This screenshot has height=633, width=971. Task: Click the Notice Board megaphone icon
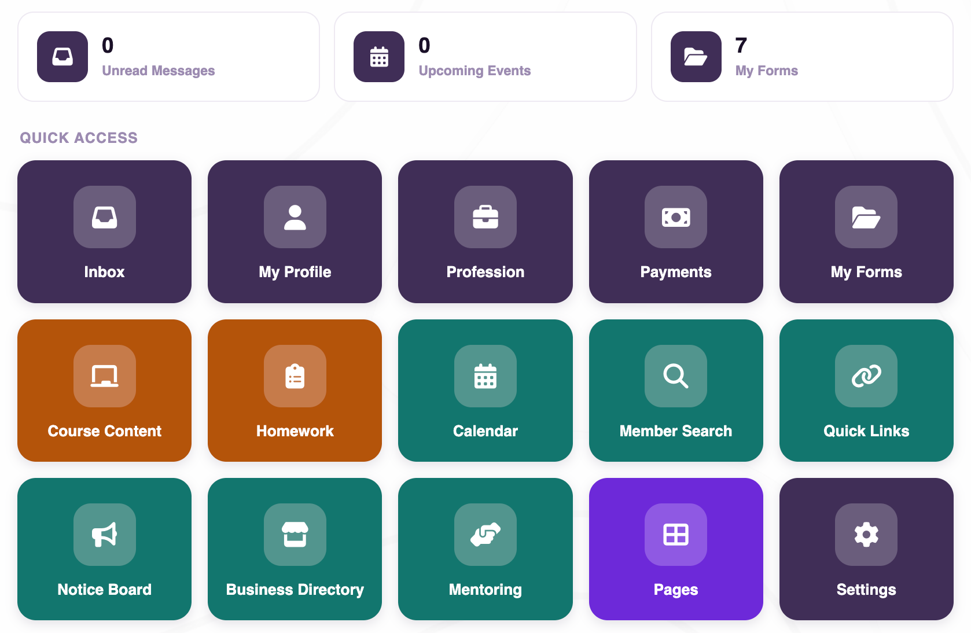tap(105, 535)
